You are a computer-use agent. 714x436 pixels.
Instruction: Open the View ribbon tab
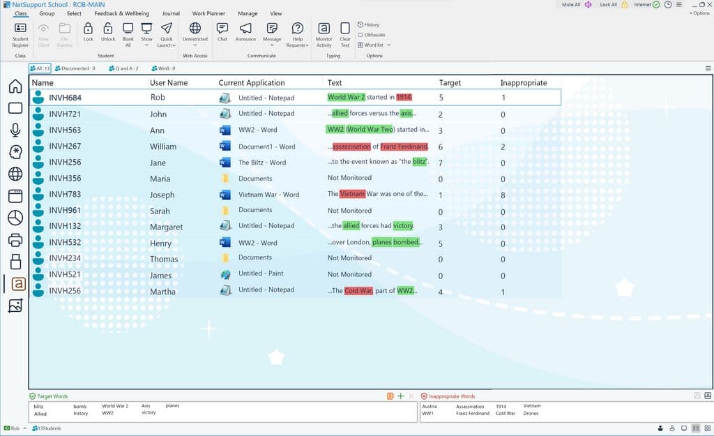tap(276, 14)
